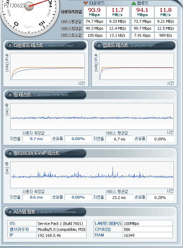Click the arrow icon beside 핑 테스트

10,95
